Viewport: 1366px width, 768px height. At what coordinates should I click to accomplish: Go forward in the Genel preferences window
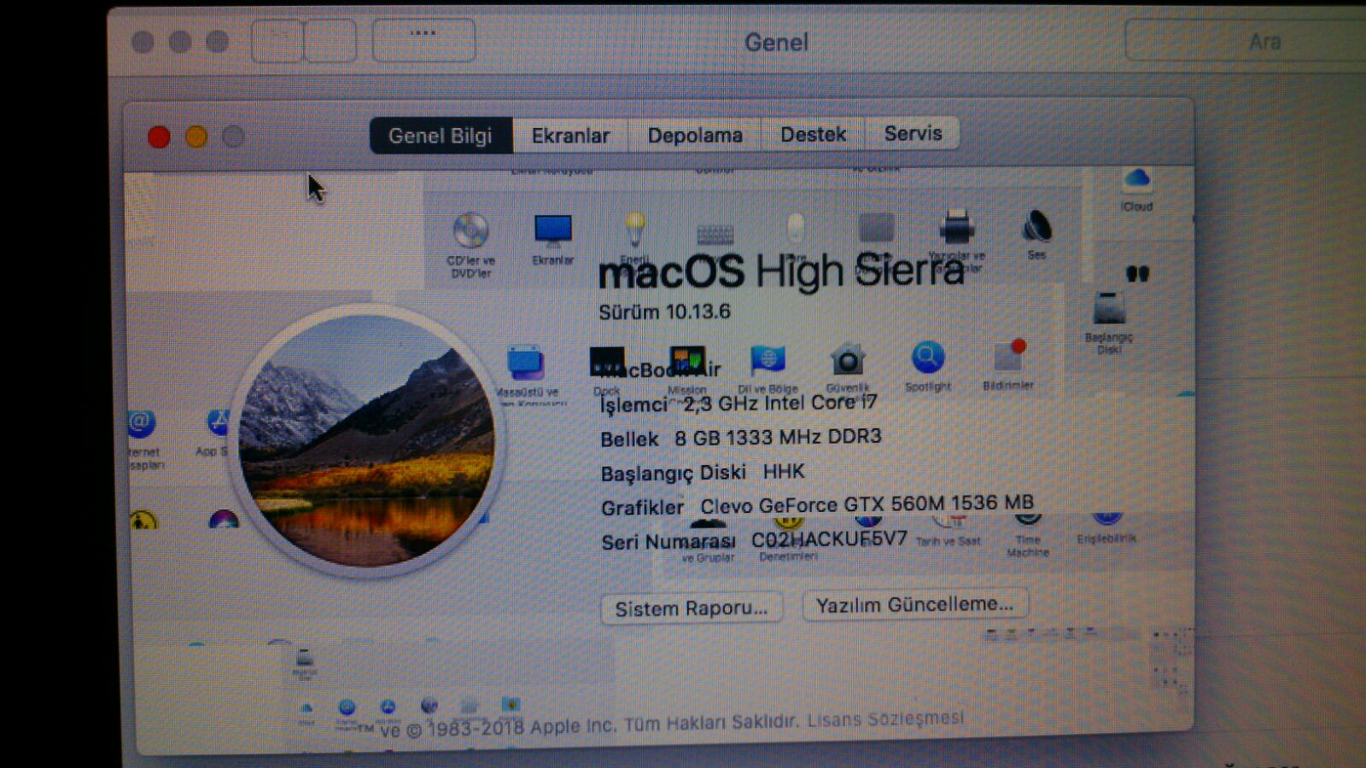[330, 40]
